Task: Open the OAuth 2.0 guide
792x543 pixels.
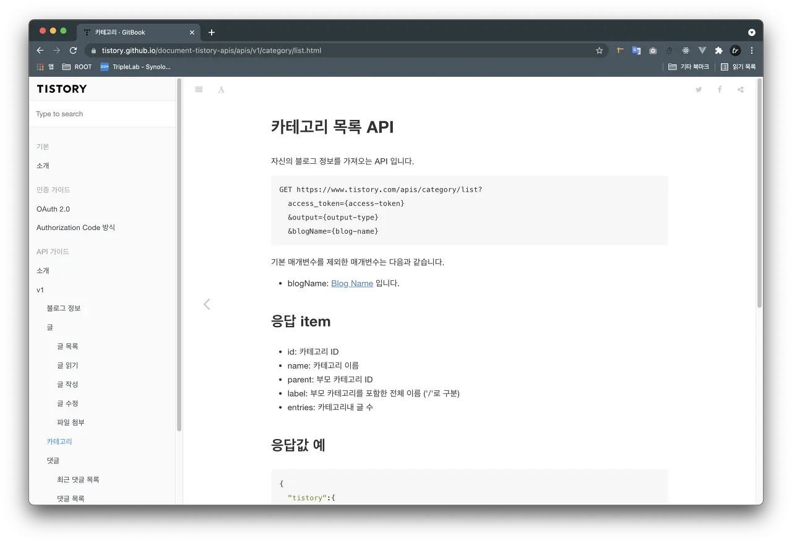Action: point(53,209)
